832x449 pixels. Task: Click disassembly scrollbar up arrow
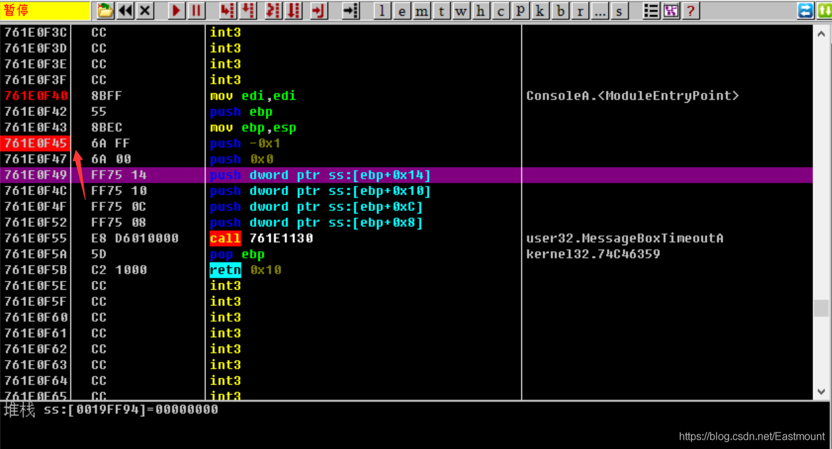click(x=821, y=33)
